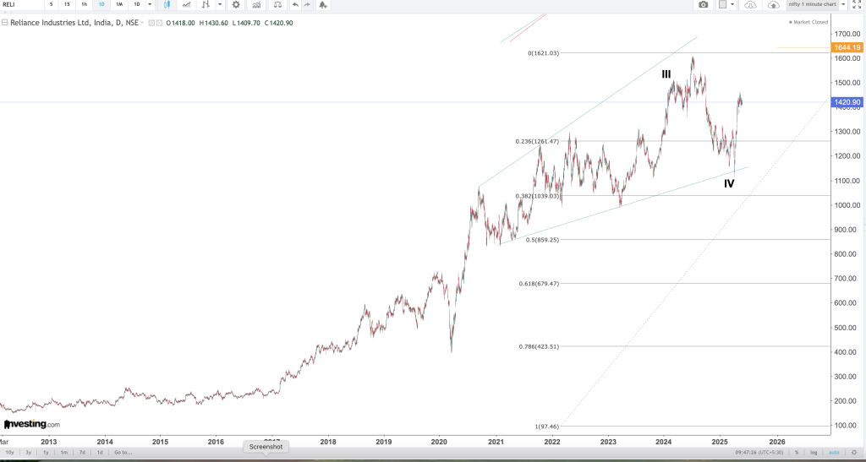Image resolution: width=866 pixels, height=462 pixels.
Task: Open the chart style dropdown arrow
Action: [220, 4]
